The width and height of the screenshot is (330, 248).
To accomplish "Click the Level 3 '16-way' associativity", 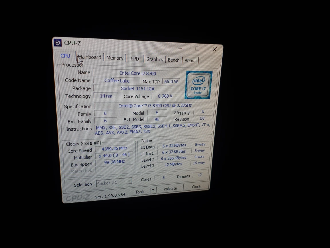I will pyautogui.click(x=199, y=163).
